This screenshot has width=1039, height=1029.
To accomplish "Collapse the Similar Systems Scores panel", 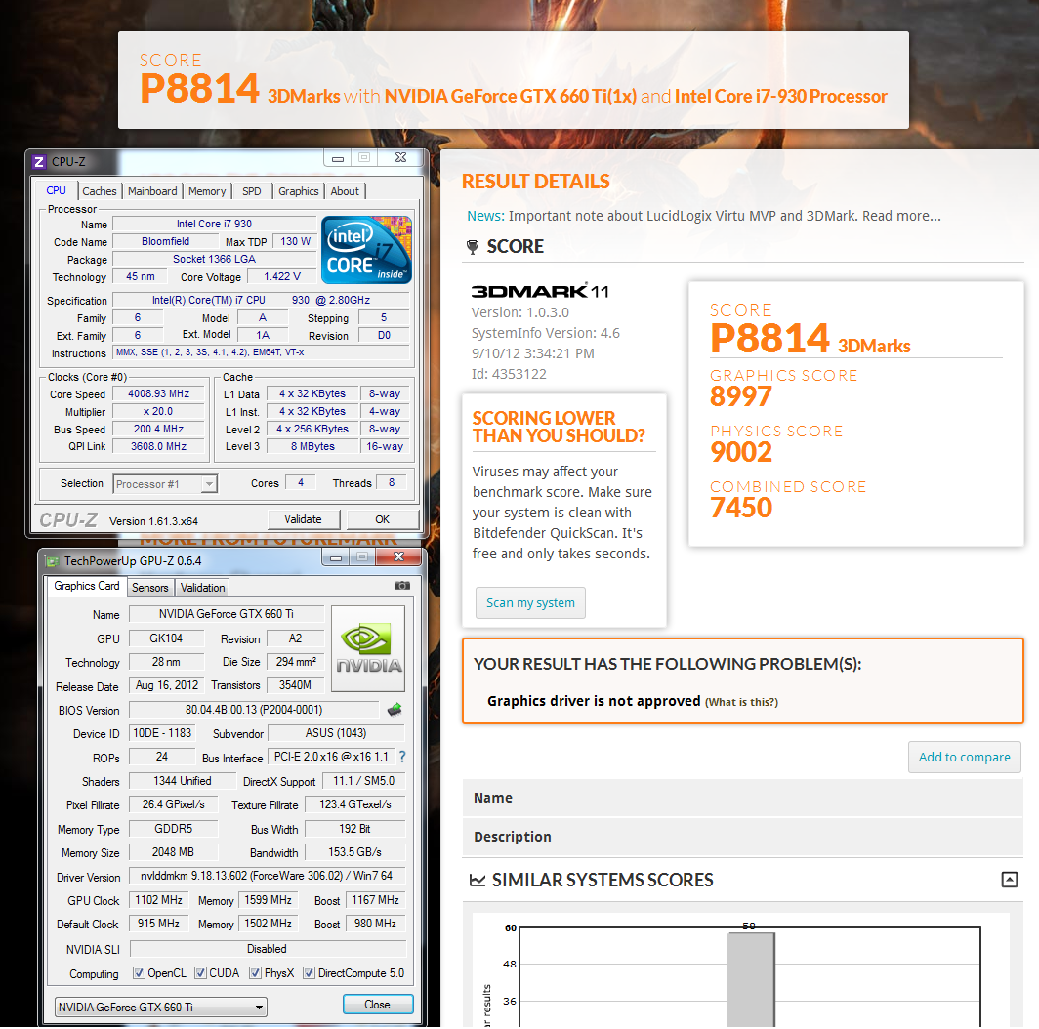I will 1009,880.
